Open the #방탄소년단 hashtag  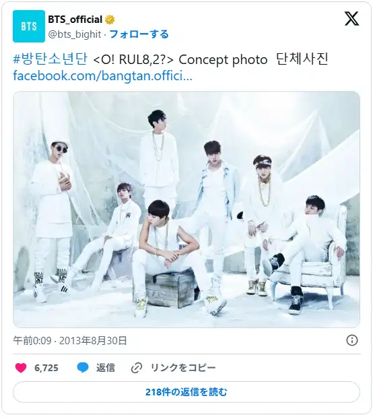click(50, 59)
